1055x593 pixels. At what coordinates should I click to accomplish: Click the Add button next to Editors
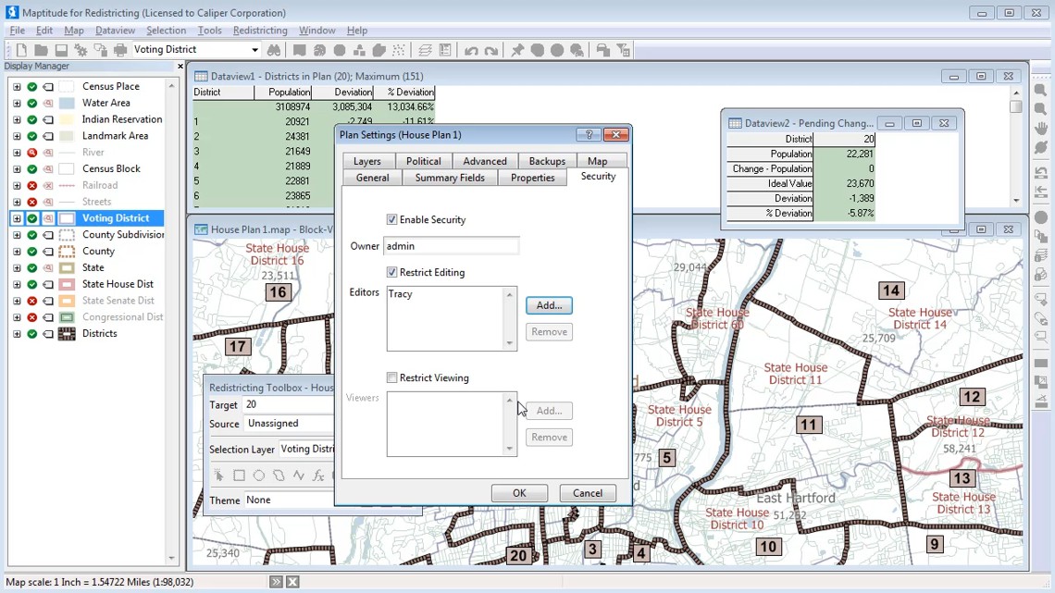[x=549, y=305]
